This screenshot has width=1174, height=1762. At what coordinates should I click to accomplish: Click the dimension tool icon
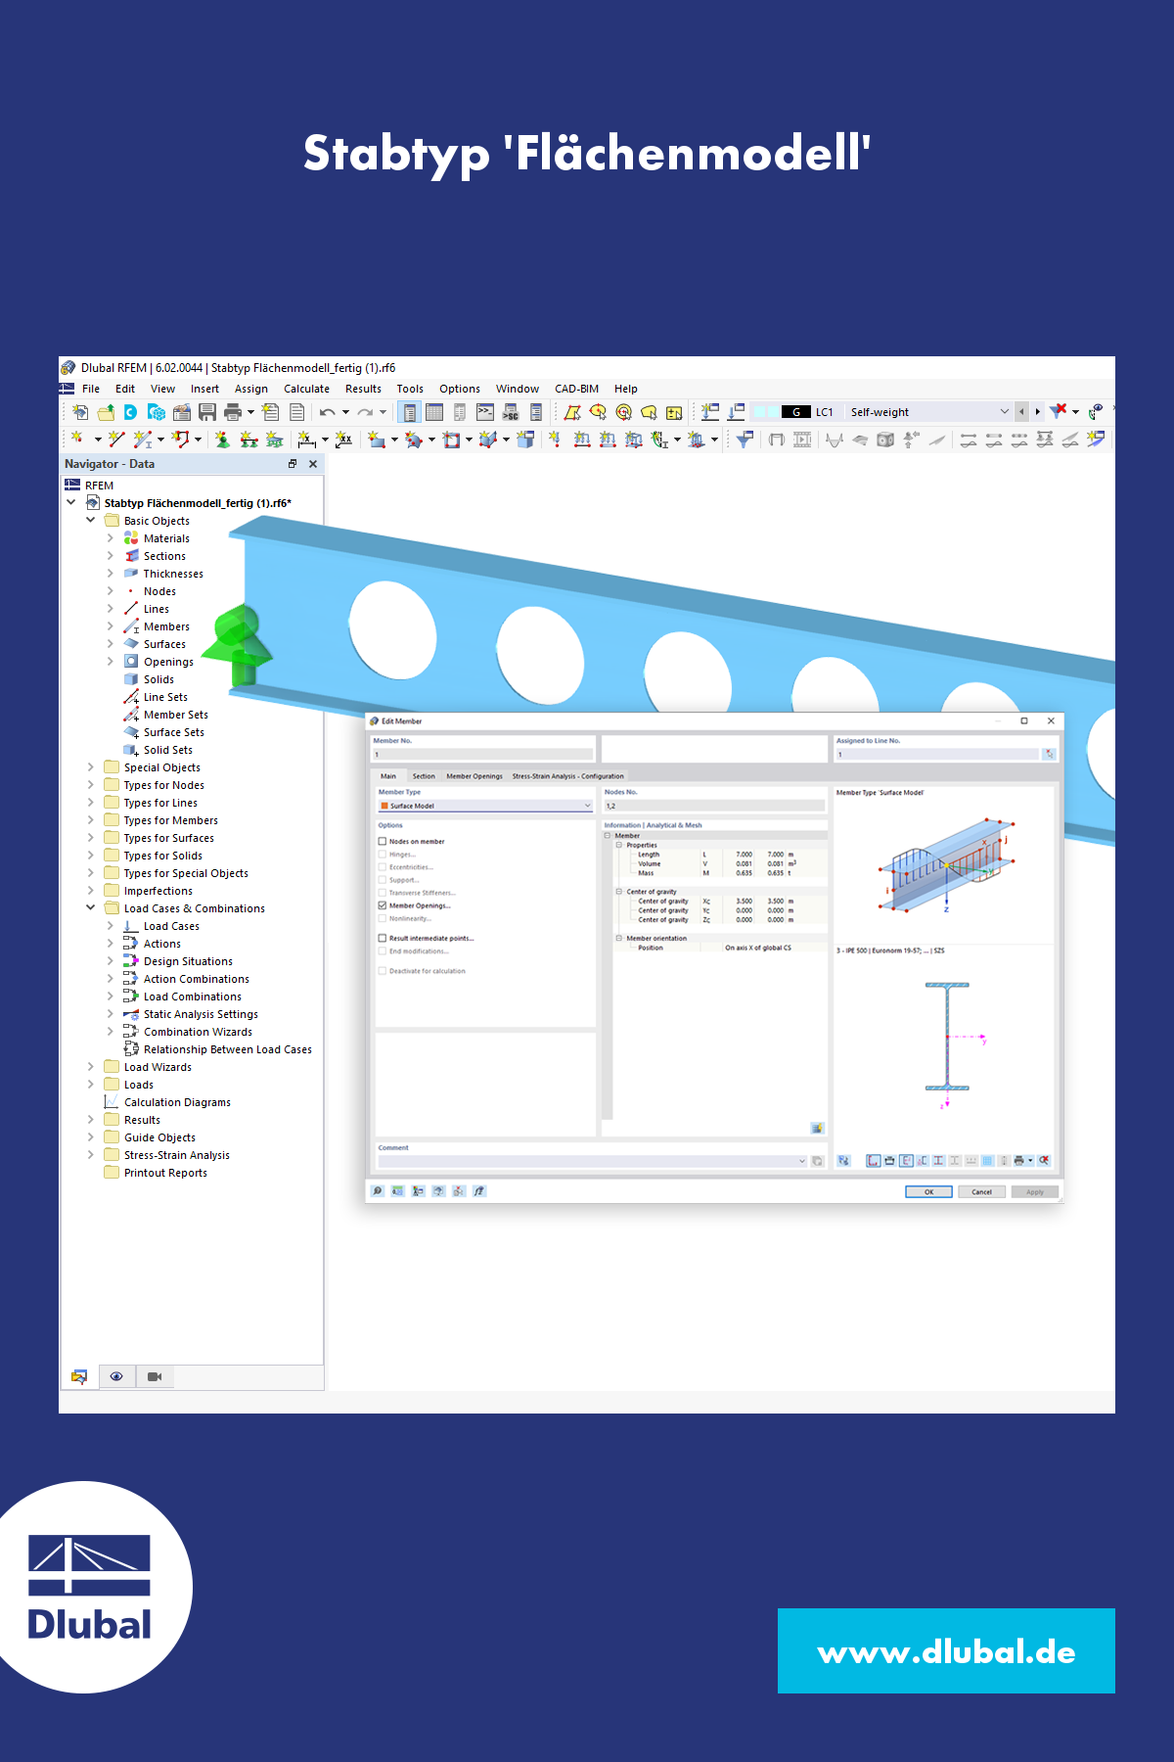click(306, 440)
